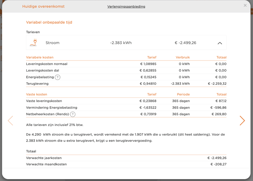Click the Verbruik column header

(x=183, y=57)
